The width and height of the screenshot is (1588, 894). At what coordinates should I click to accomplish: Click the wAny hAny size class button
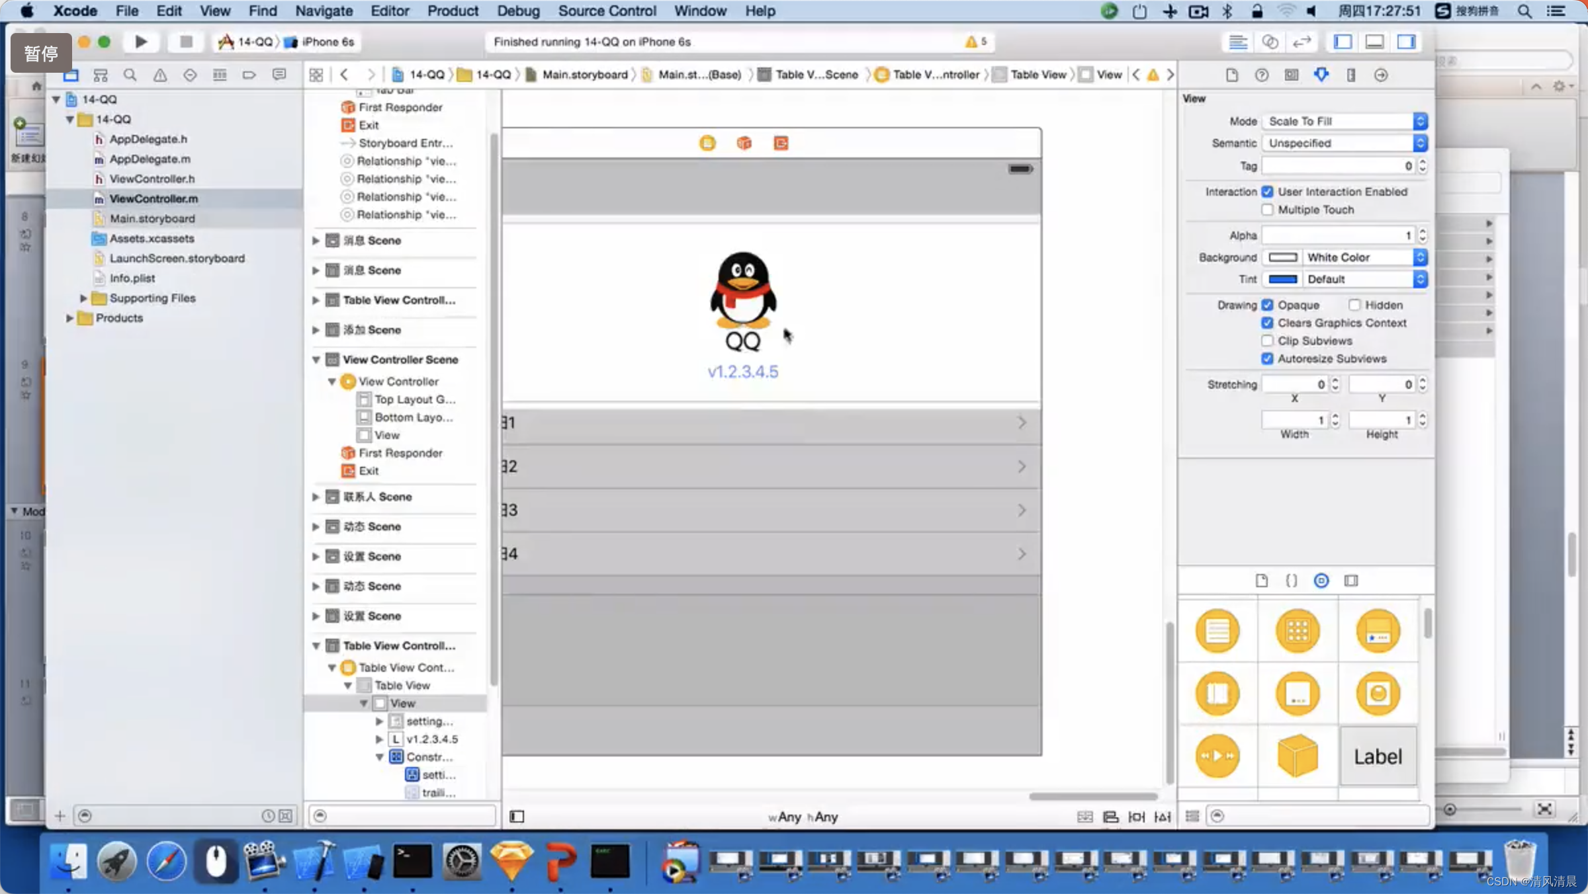coord(803,817)
